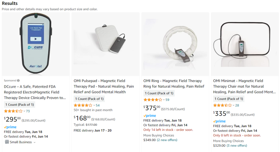Click the Sponsored info icon

pos(18,81)
